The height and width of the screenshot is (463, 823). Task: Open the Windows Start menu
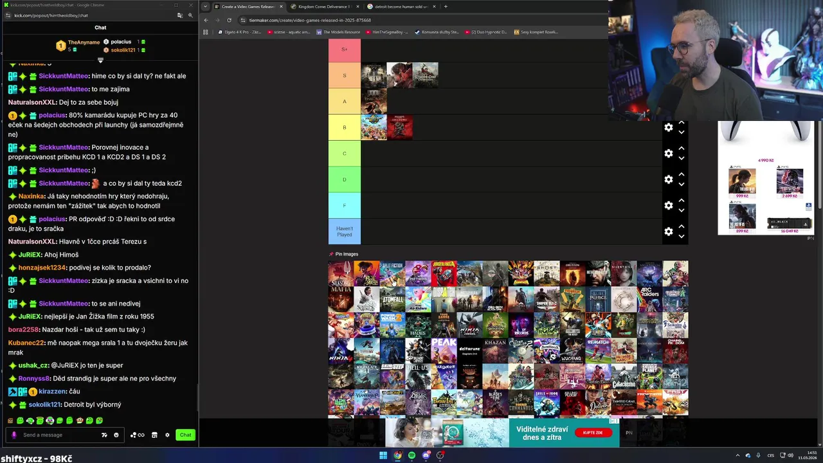(x=383, y=455)
